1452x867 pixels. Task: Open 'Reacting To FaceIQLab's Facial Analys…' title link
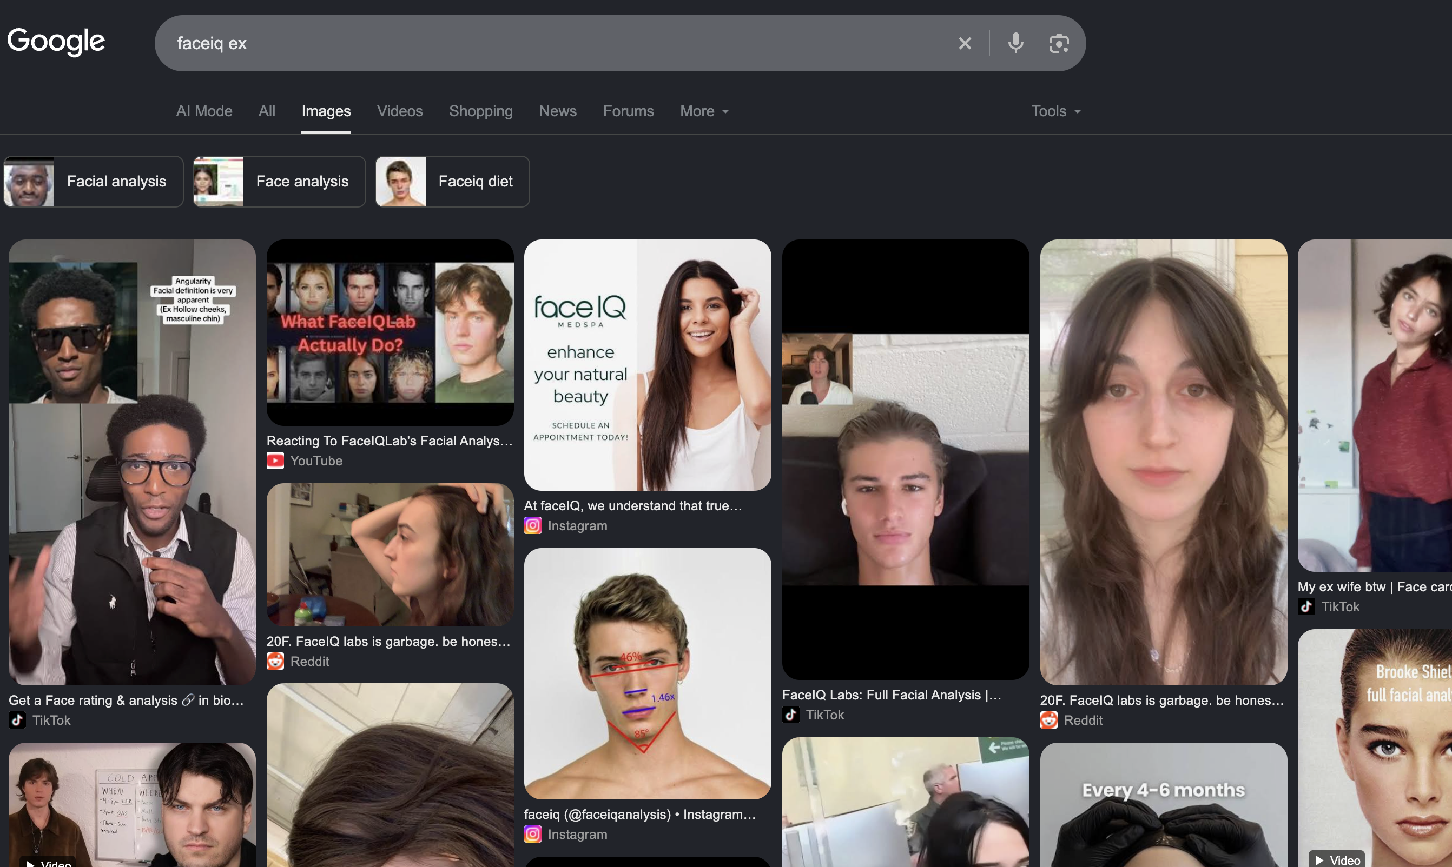point(390,441)
